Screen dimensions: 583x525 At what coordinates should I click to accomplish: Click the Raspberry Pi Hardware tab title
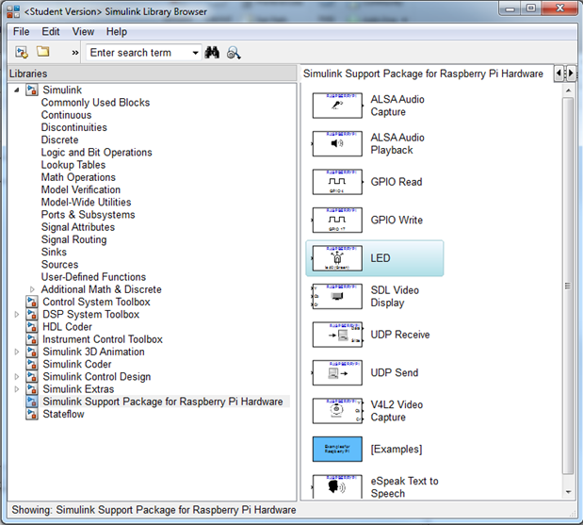coord(423,74)
